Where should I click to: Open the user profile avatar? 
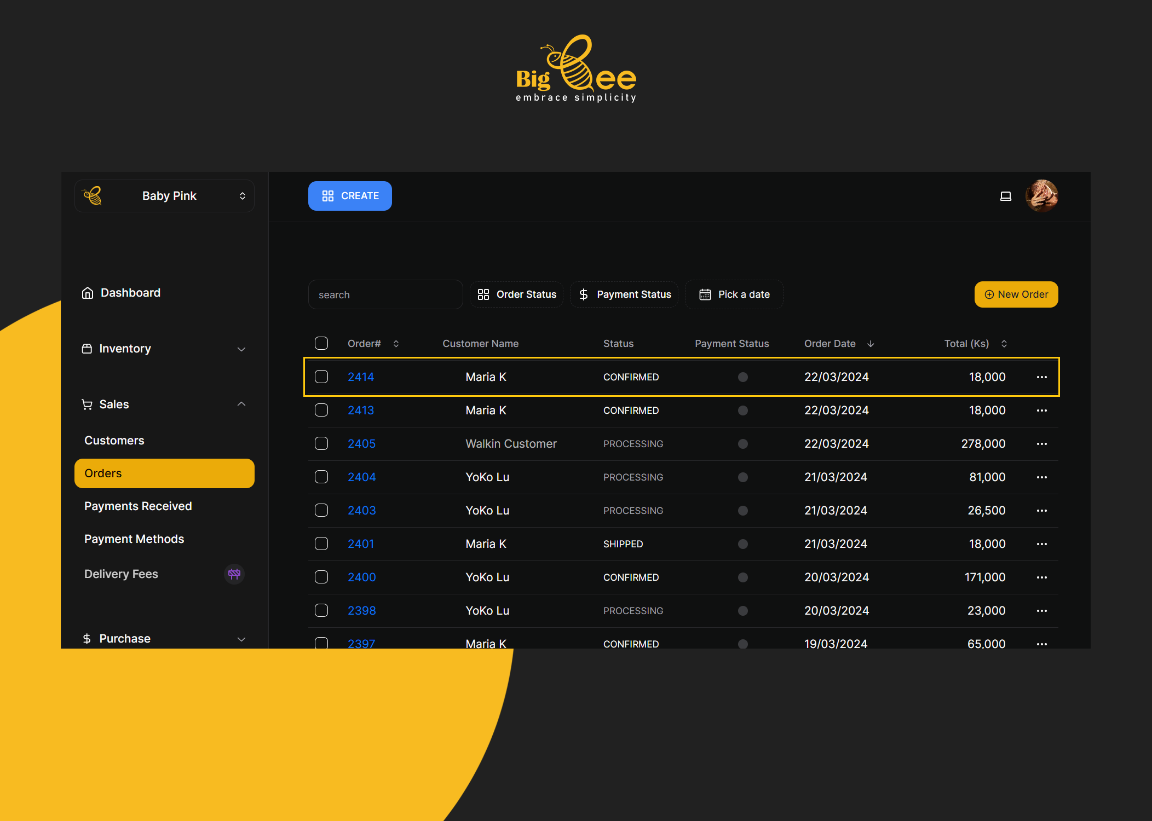(1041, 196)
